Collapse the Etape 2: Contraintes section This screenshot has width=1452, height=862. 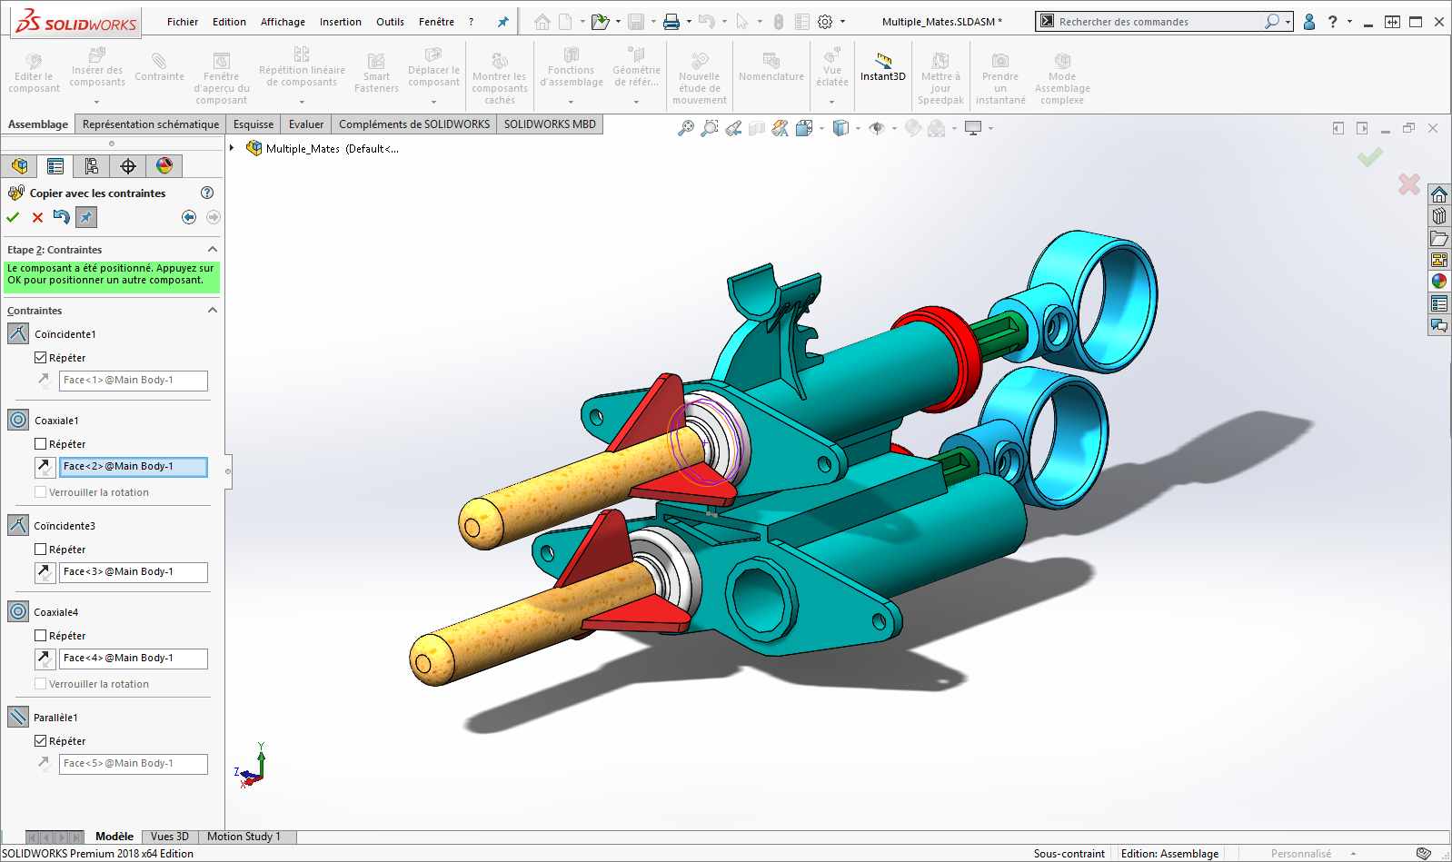[213, 249]
